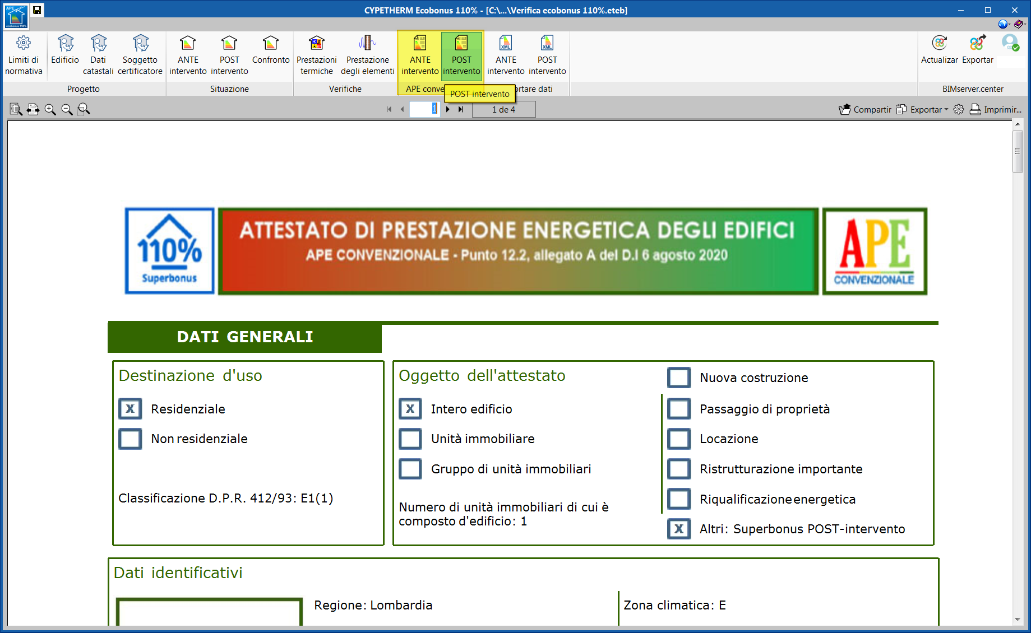Viewport: 1031px width, 633px height.
Task: Click the Unità immobiliare checkbox
Action: coord(410,439)
